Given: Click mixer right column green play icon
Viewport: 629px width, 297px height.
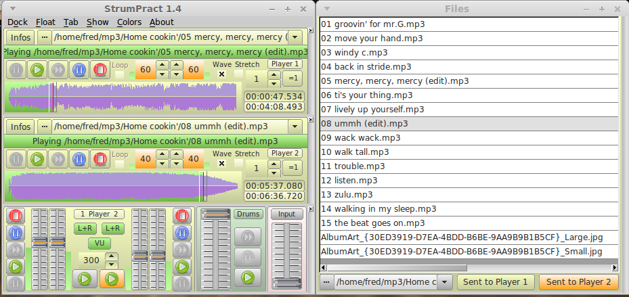Looking at the screenshot, I should tap(181, 266).
